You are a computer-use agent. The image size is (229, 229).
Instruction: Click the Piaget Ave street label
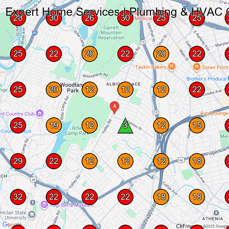click(216, 152)
